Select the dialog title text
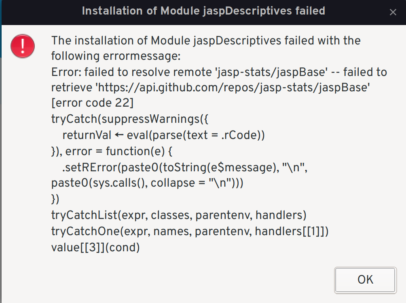The width and height of the screenshot is (406, 303). point(203,11)
